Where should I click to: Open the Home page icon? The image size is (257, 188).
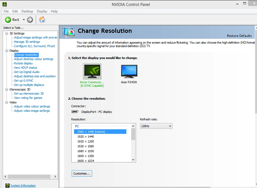pos(42,20)
